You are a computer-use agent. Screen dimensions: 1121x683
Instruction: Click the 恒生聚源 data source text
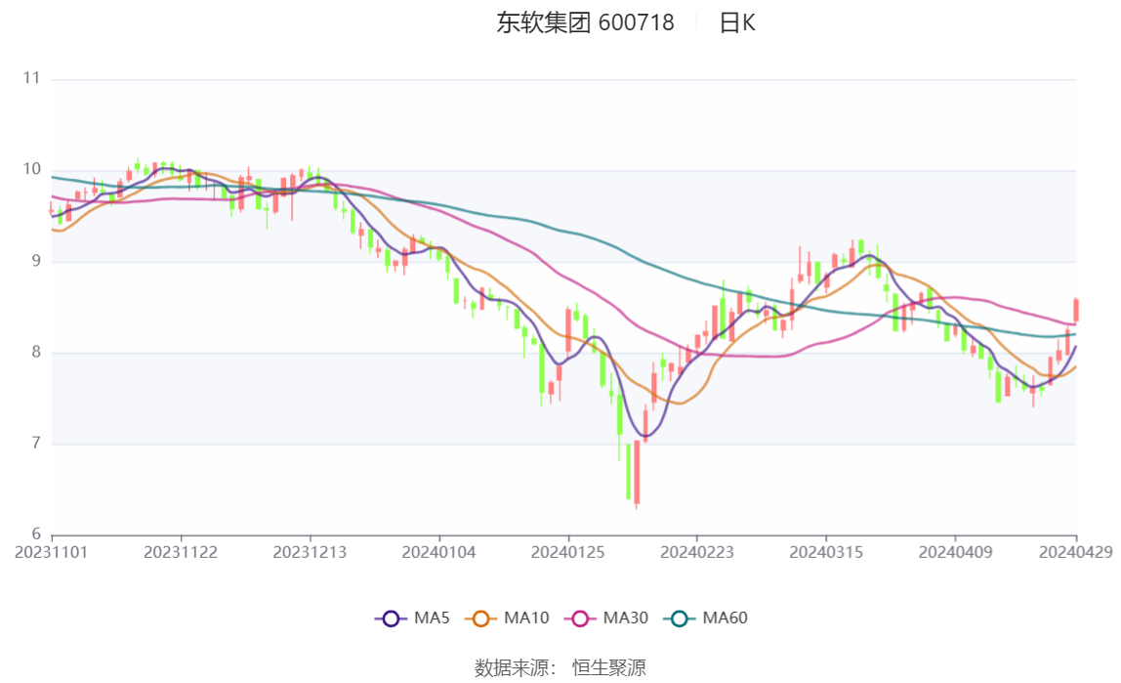point(609,667)
